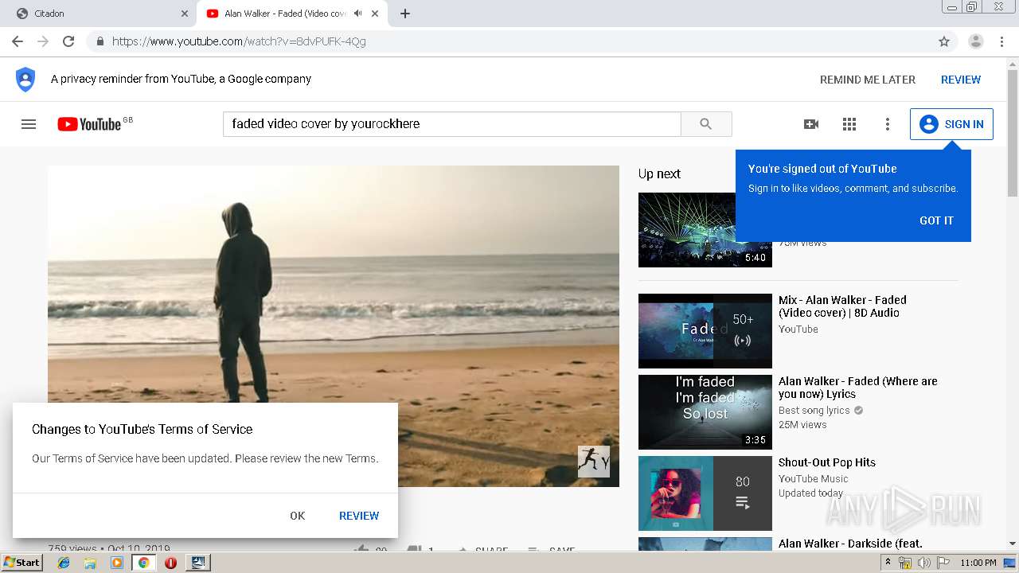This screenshot has height=573, width=1019.
Task: Open Alan Walker - Darkside video title
Action: click(850, 544)
